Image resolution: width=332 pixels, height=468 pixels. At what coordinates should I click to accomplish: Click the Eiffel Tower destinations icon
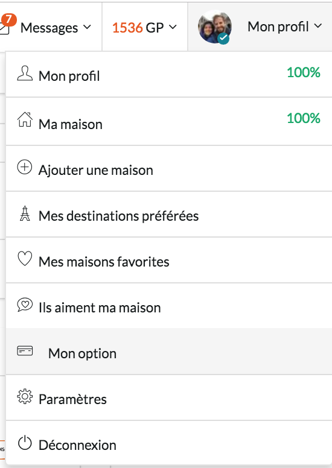(x=25, y=213)
